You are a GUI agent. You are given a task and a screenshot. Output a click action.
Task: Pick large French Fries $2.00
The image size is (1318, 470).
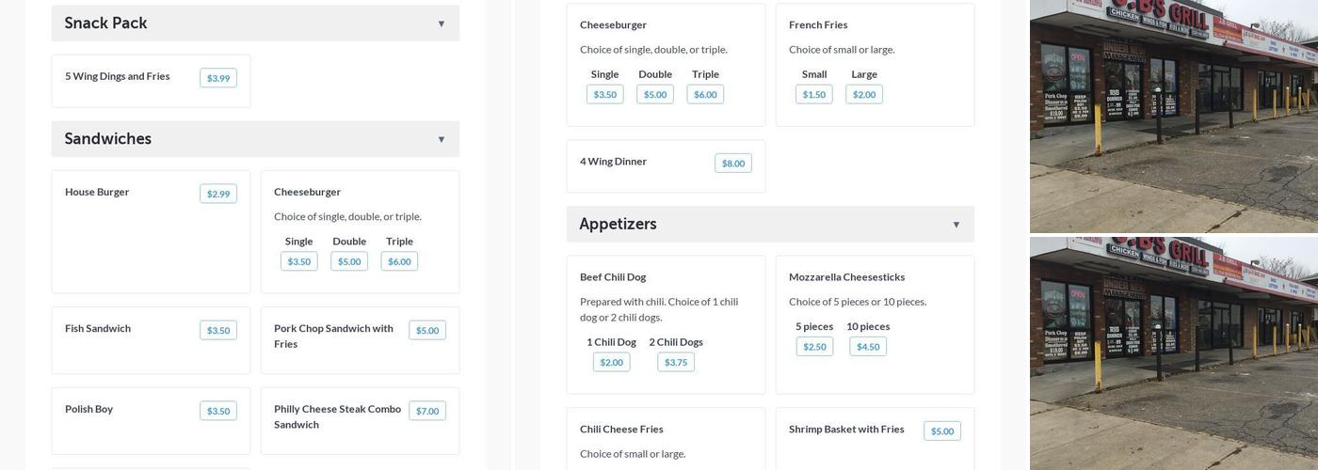pyautogui.click(x=864, y=94)
